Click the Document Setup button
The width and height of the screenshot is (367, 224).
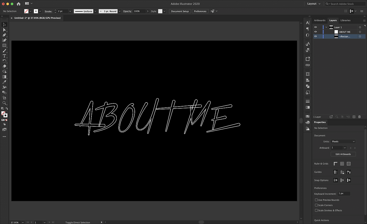[180, 11]
